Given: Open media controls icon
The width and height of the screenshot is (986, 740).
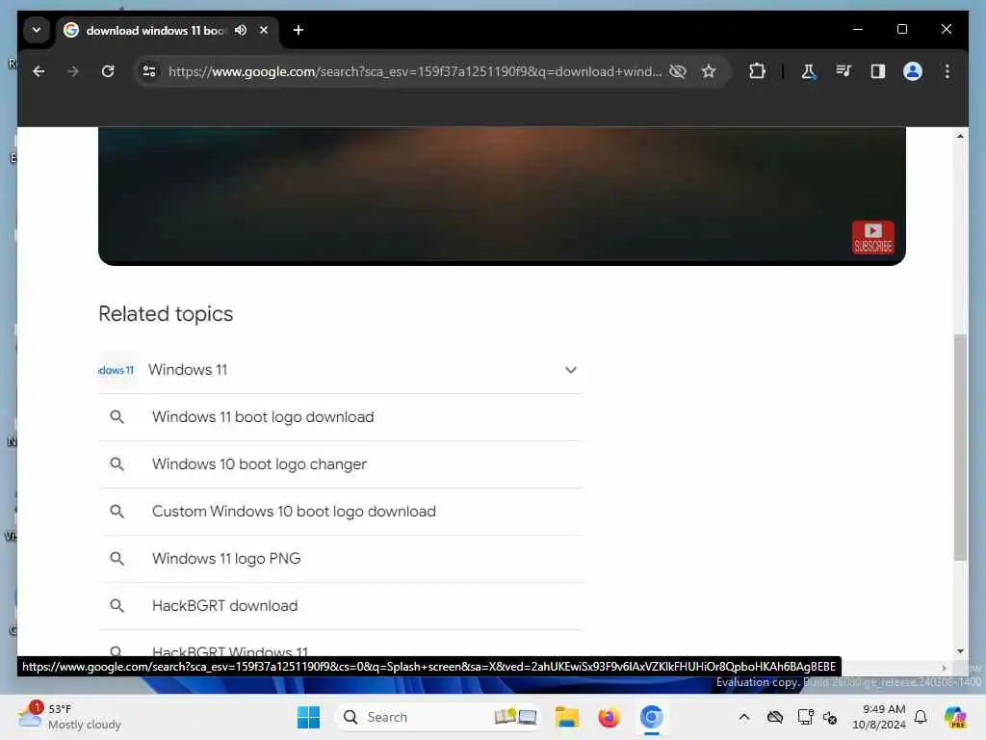Looking at the screenshot, I should (843, 71).
